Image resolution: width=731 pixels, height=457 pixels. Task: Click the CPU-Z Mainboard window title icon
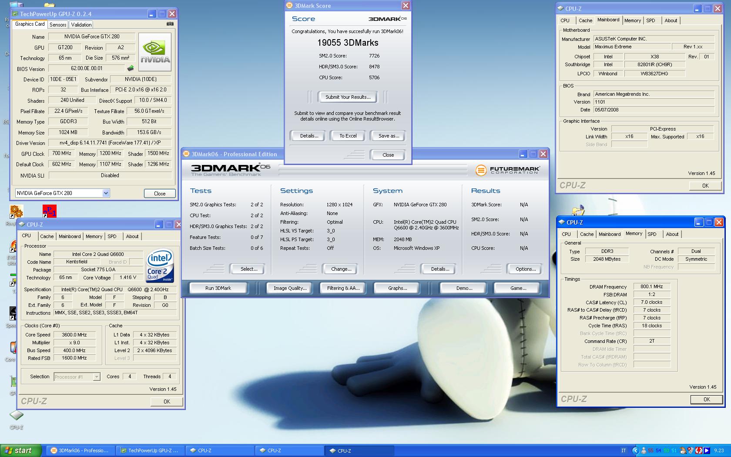[561, 9]
